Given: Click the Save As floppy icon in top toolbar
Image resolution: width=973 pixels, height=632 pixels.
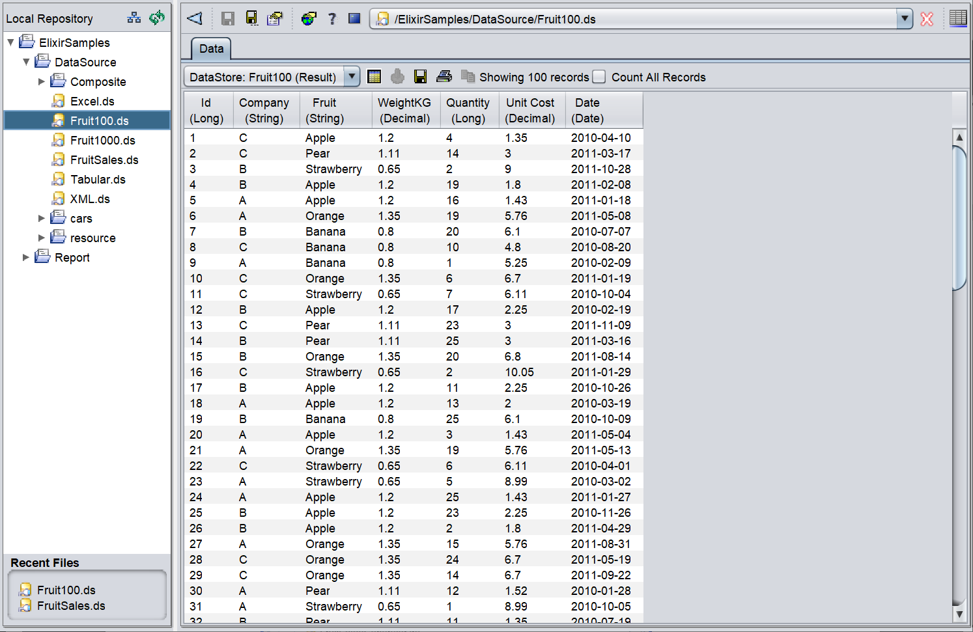Looking at the screenshot, I should [251, 18].
